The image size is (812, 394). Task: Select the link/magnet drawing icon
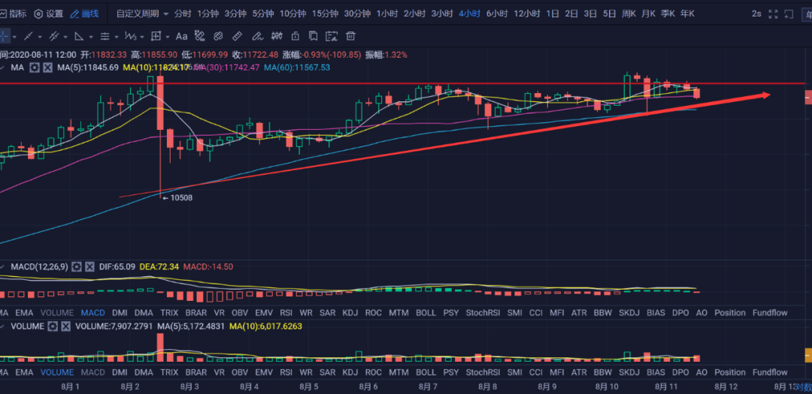[218, 36]
